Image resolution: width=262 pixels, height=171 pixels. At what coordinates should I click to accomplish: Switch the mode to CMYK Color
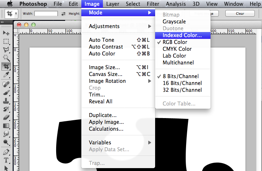click(183, 49)
